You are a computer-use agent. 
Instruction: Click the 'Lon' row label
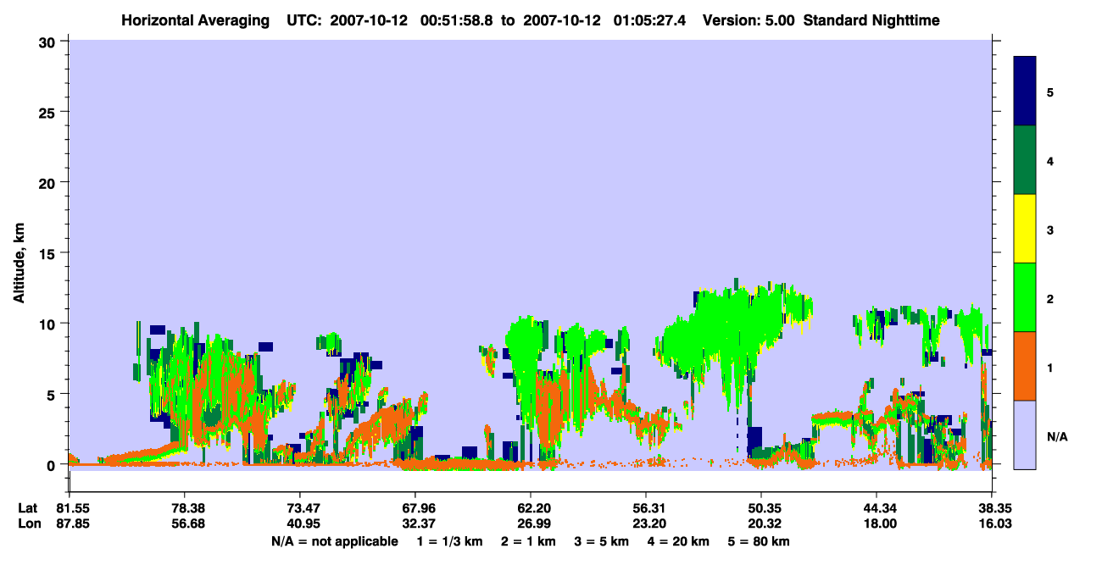[x=29, y=523]
